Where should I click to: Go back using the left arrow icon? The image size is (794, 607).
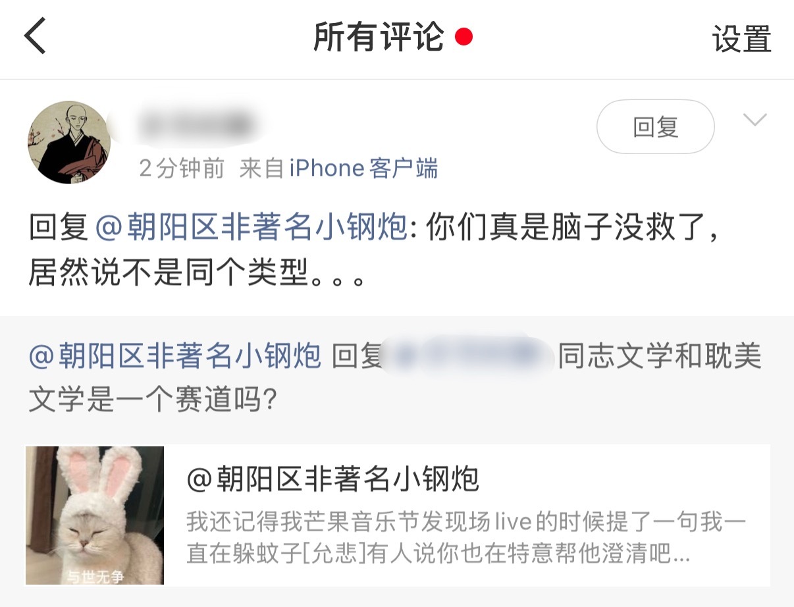[36, 37]
